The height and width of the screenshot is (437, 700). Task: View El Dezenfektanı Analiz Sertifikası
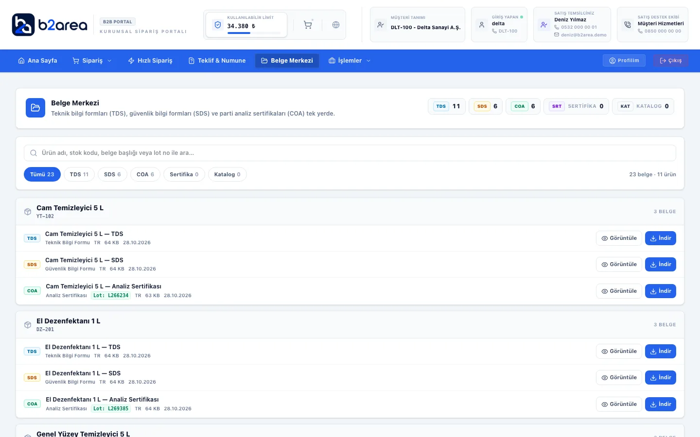pyautogui.click(x=619, y=404)
